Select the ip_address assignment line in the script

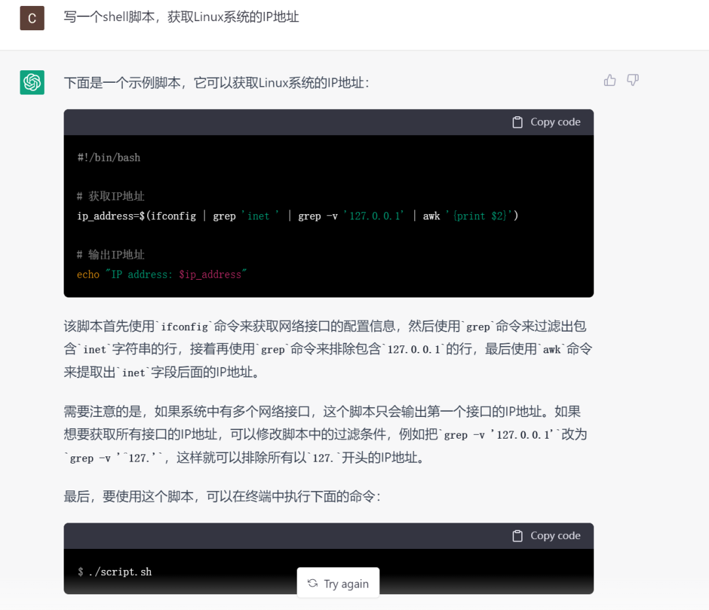(x=295, y=215)
